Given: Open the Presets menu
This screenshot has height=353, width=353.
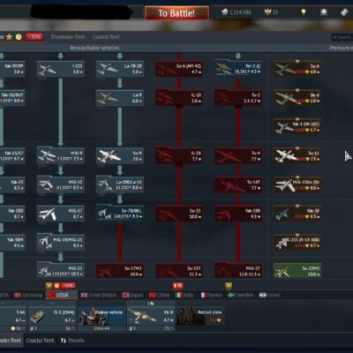Looking at the screenshot, I should tap(72, 341).
